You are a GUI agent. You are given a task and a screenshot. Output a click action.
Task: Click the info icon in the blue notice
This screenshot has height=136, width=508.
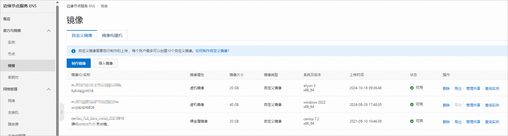click(x=73, y=51)
